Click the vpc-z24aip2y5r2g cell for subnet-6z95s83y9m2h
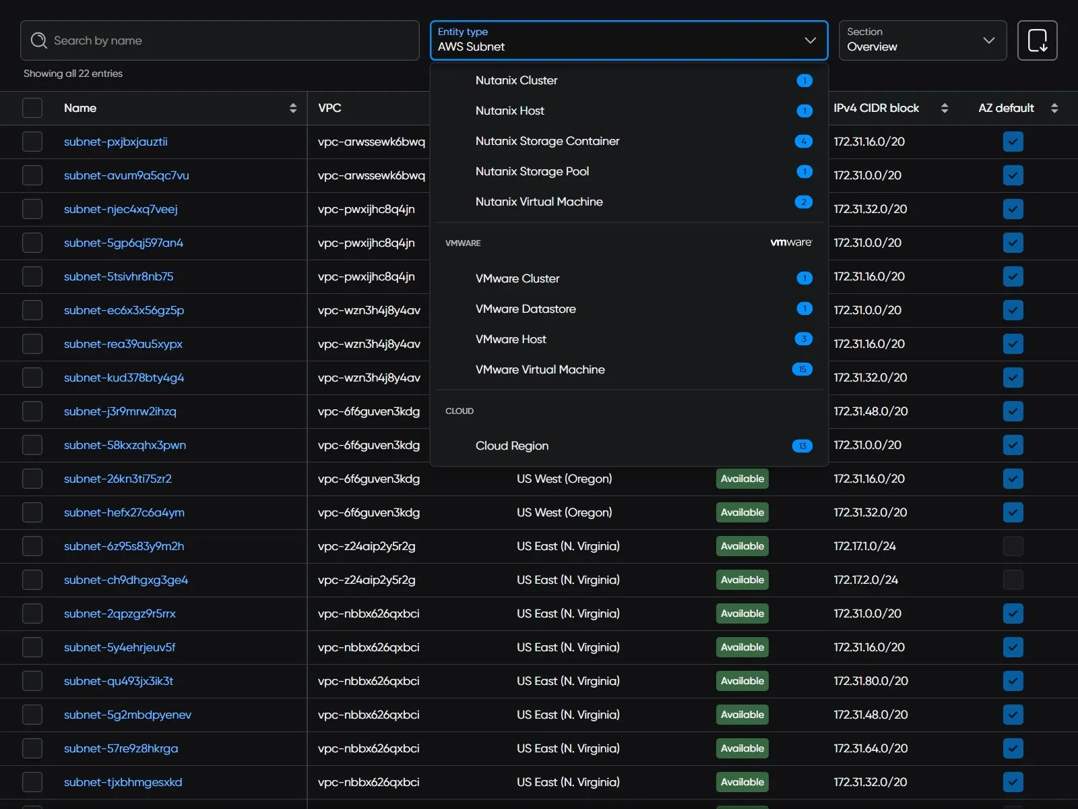The image size is (1078, 809). [367, 546]
